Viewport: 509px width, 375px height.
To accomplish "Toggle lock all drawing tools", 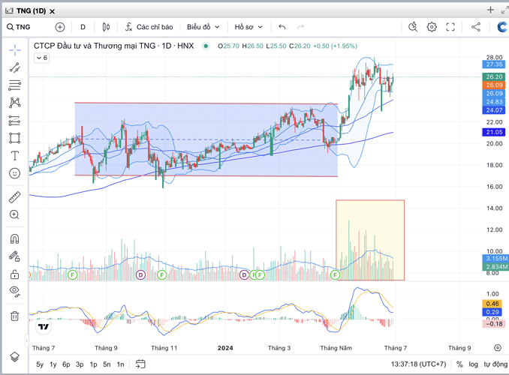I will (14, 274).
